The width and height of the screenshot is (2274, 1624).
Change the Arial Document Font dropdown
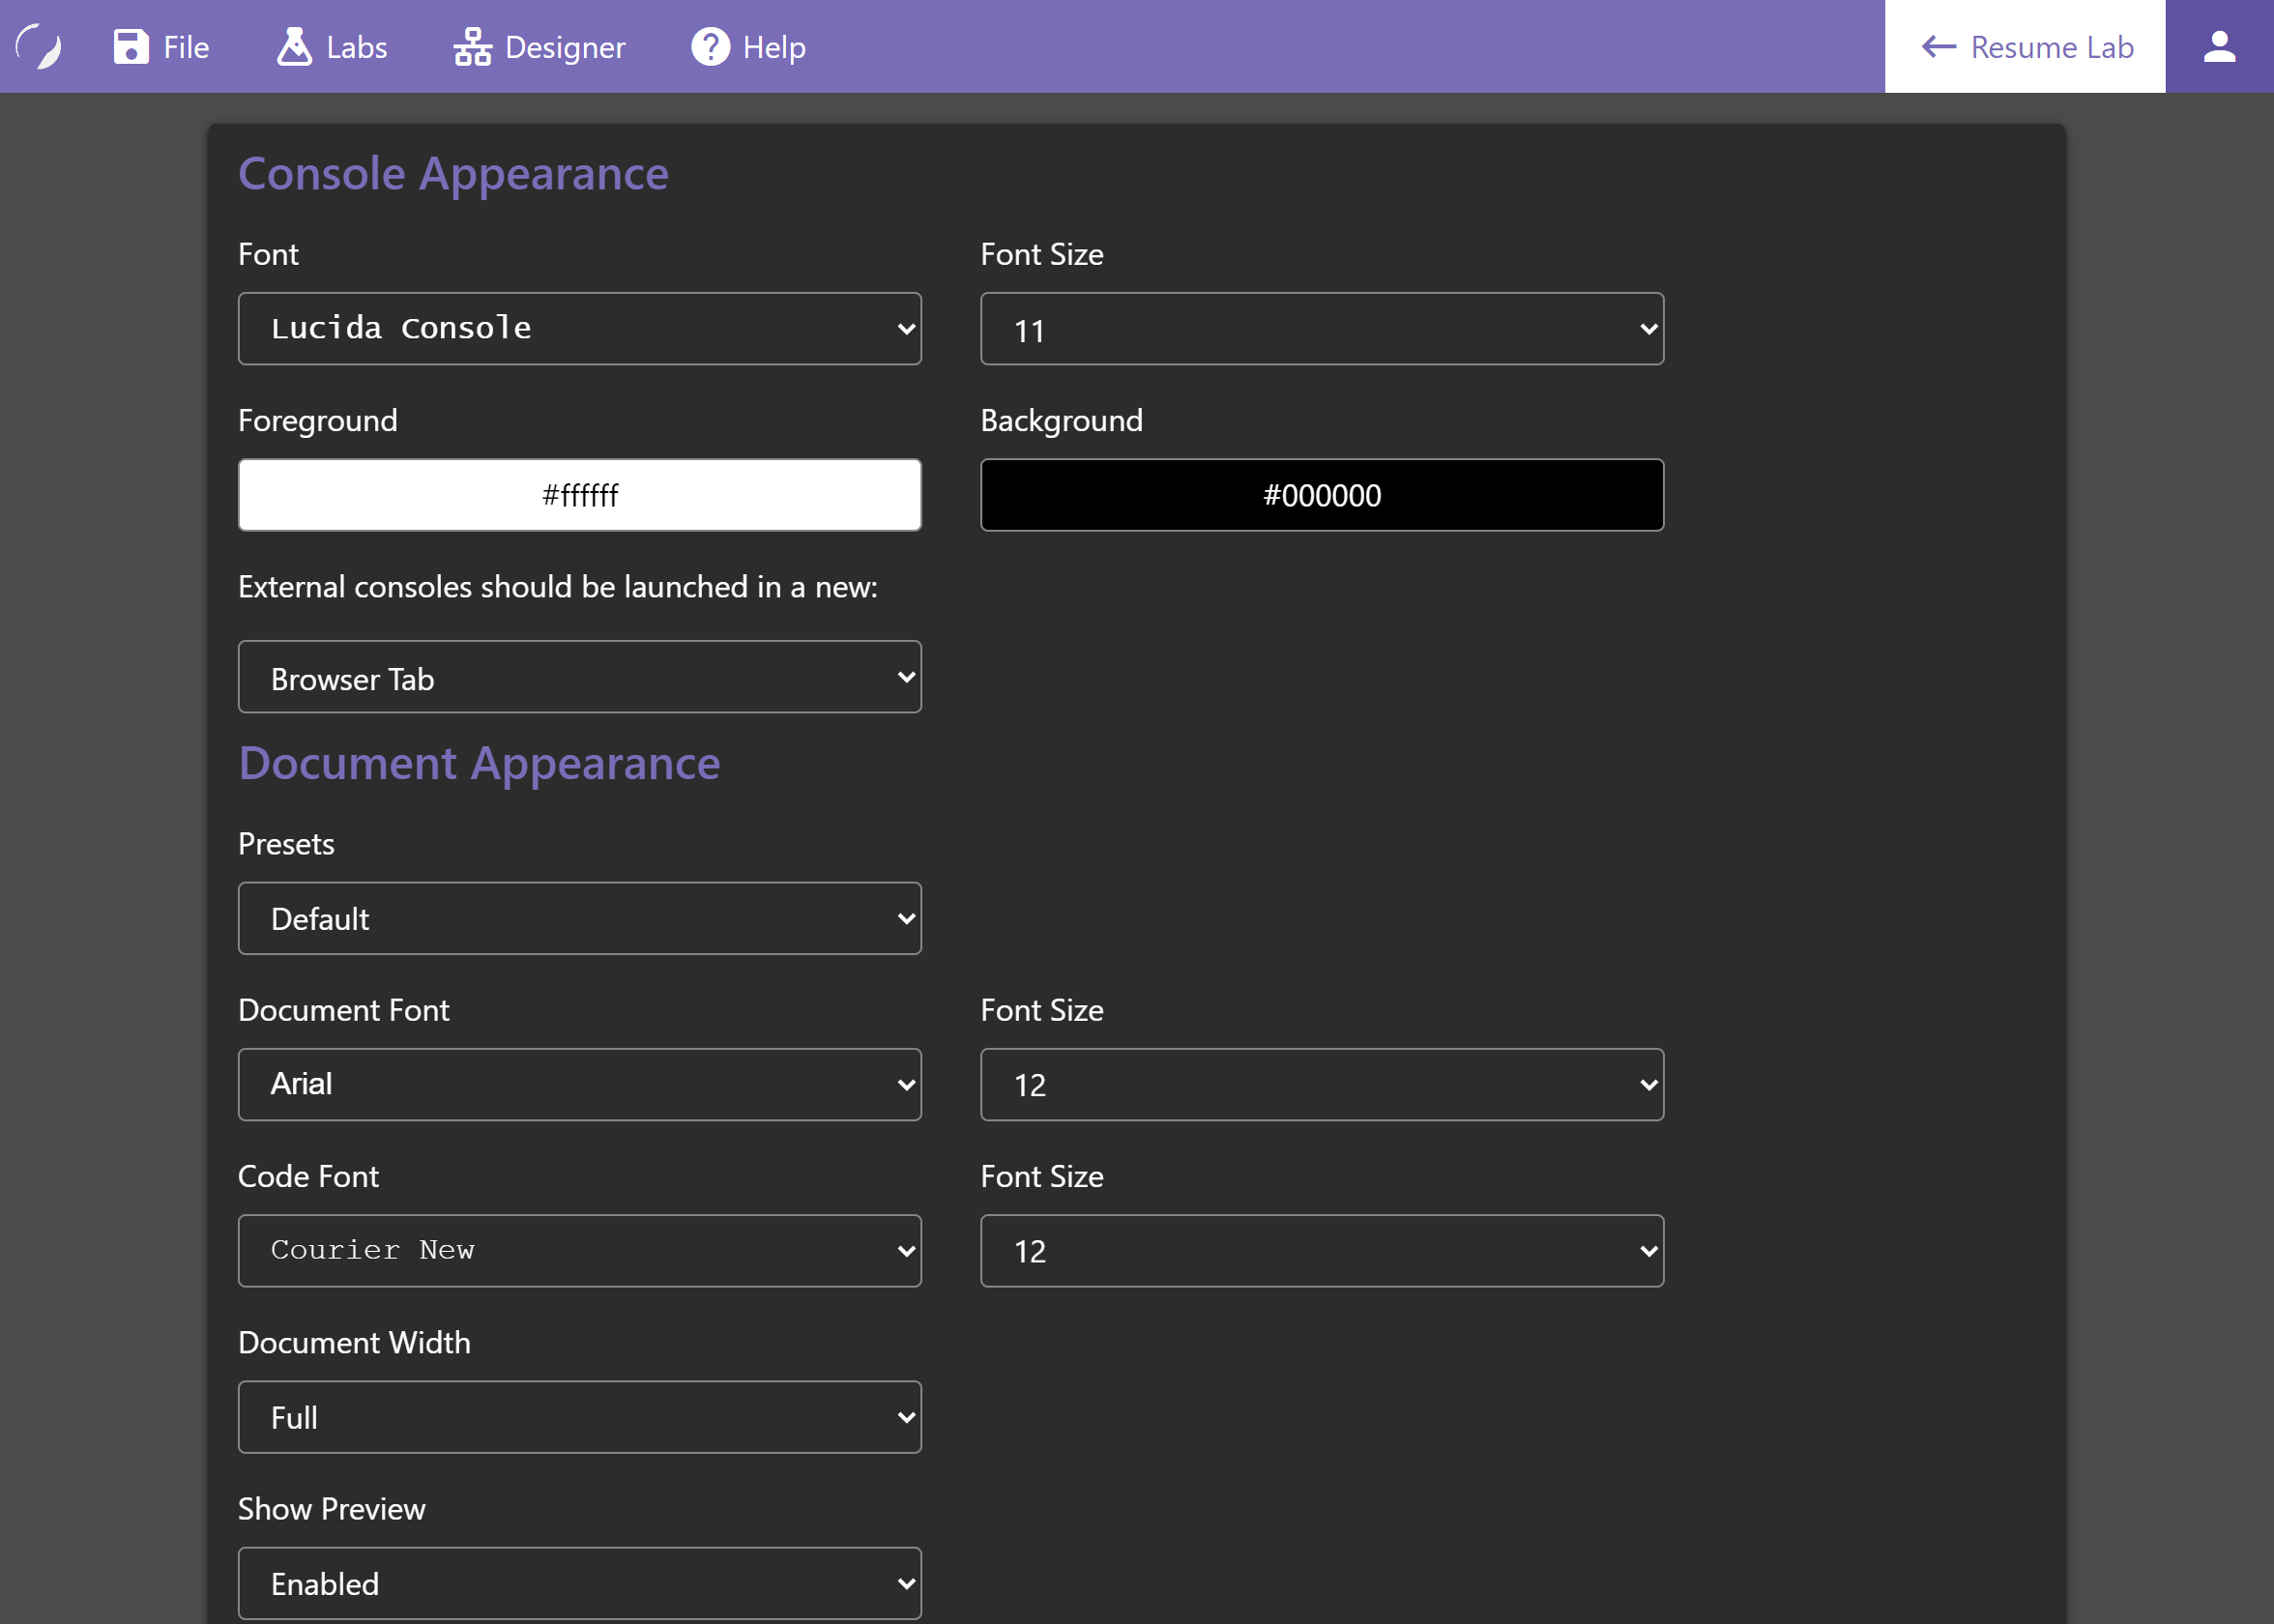click(x=579, y=1084)
